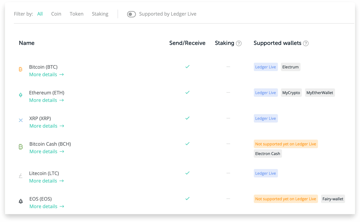Screen dimensions: 360x222
Task: Open More details for Ethereum (ETH)
Action: tap(46, 100)
